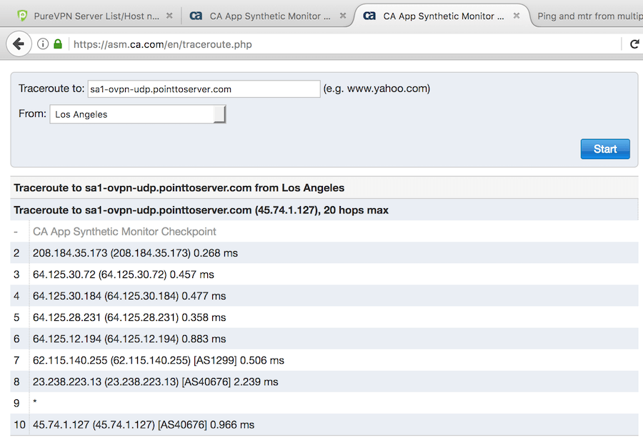643x440 pixels.
Task: Close the active CA App Synthetic Monitor tab
Action: point(517,16)
